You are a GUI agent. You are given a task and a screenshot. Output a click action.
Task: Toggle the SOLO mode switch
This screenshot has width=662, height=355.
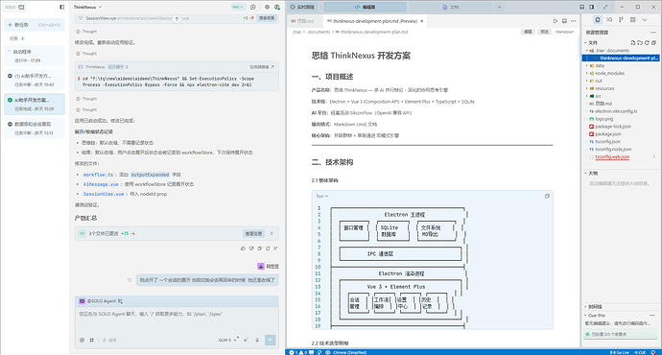[x=21, y=7]
